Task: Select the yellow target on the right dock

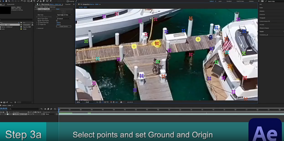Action: click(198, 39)
